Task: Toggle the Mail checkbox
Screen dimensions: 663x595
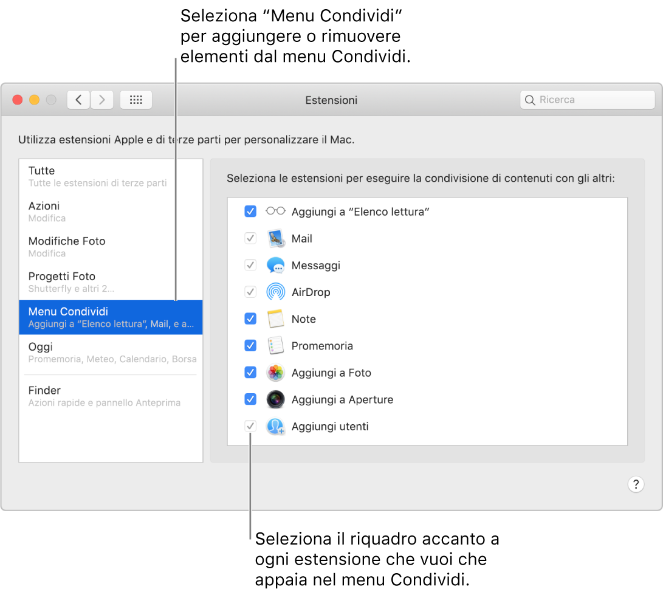Action: point(250,238)
